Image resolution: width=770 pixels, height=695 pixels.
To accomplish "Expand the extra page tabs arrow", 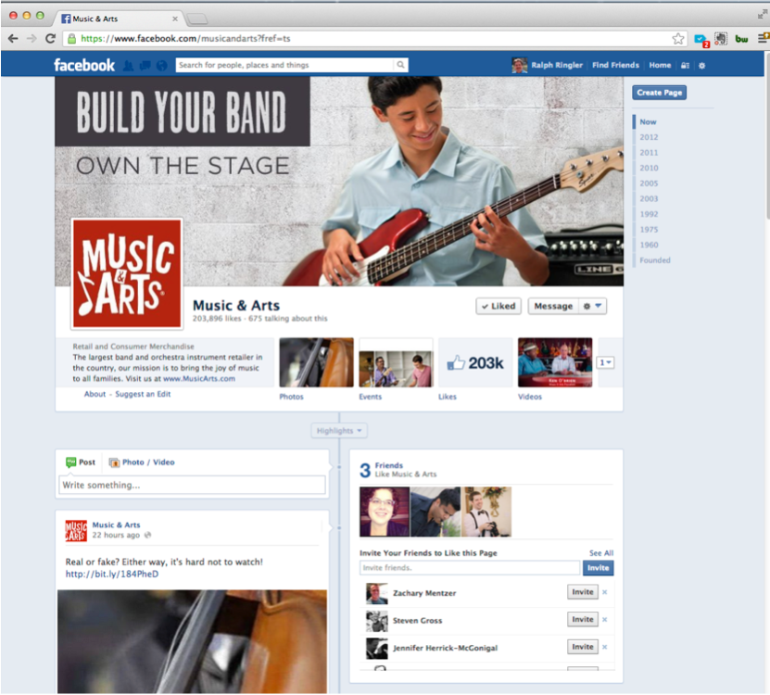I will (606, 362).
